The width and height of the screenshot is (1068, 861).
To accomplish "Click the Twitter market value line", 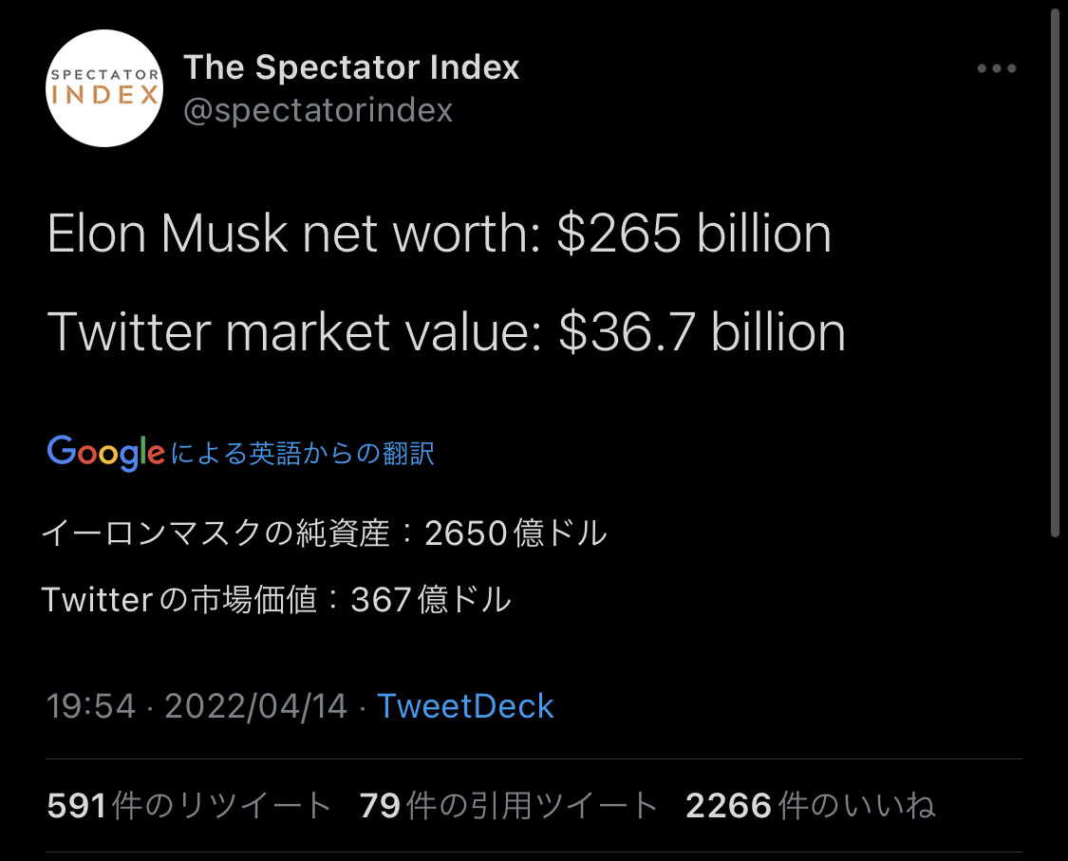I will point(446,331).
